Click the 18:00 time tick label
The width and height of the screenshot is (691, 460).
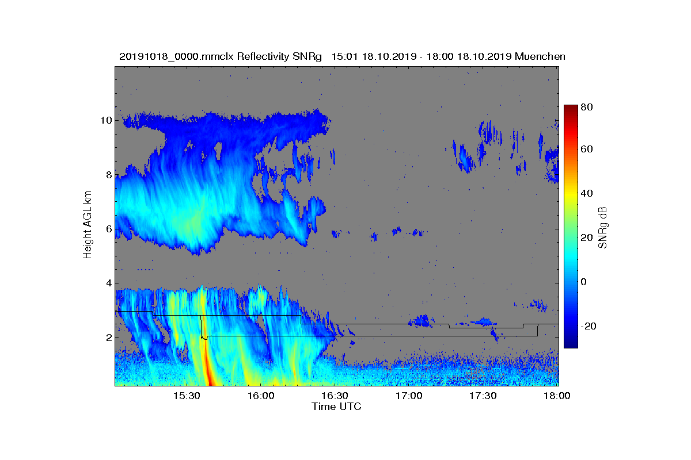557,396
